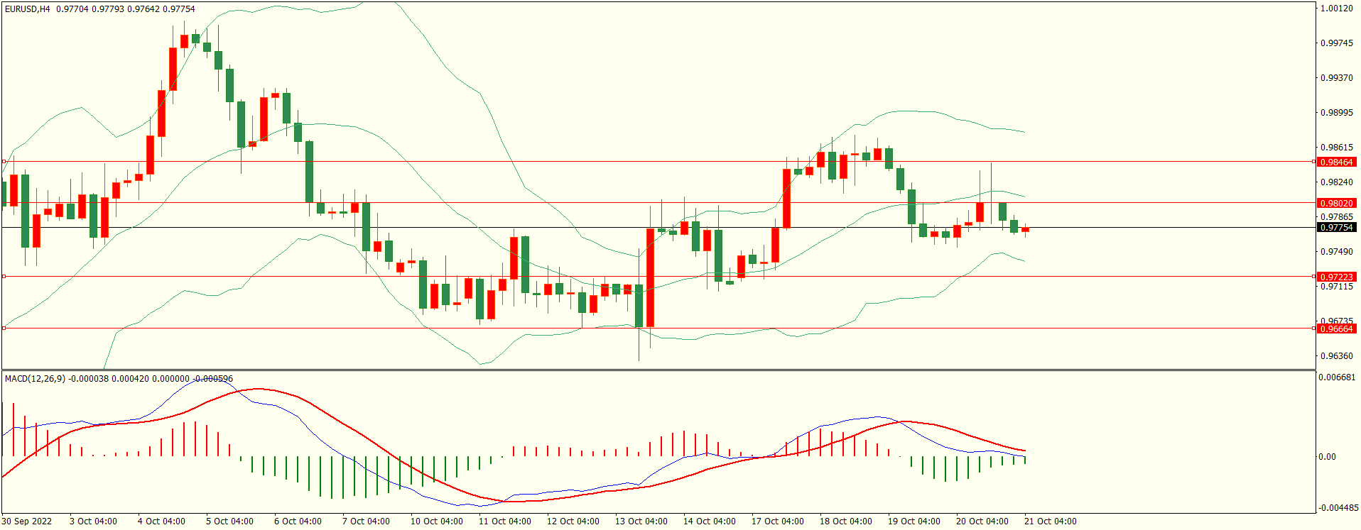Click the 5 Oct 04:00 time axis label
This screenshot has width=1361, height=530.
point(229,521)
